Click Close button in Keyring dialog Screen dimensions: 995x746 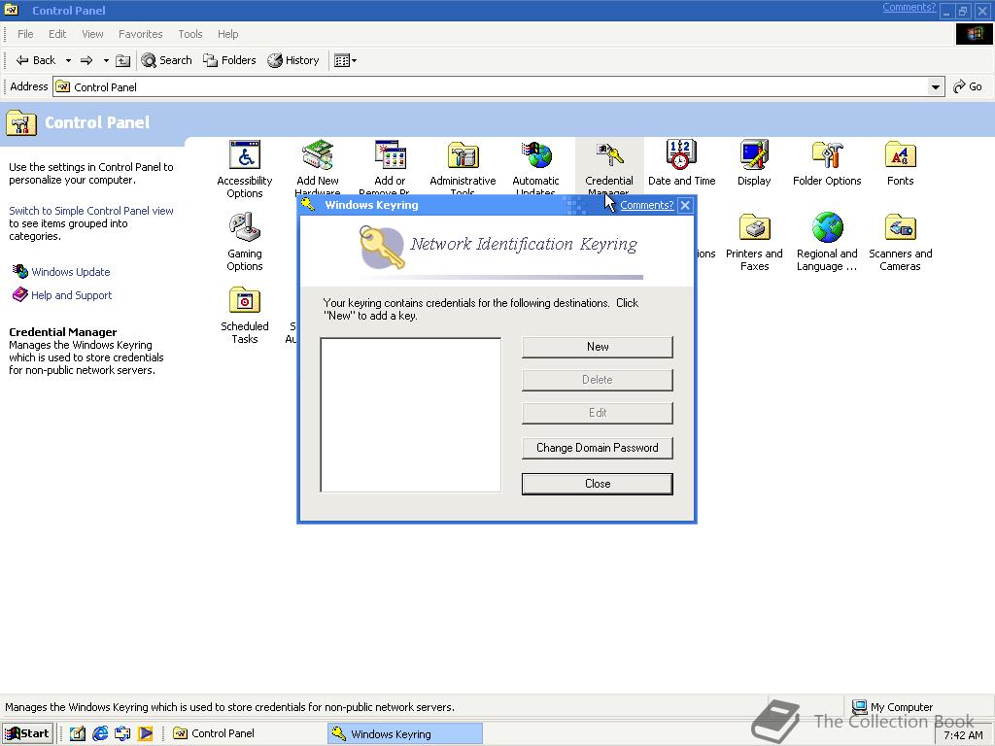click(598, 484)
